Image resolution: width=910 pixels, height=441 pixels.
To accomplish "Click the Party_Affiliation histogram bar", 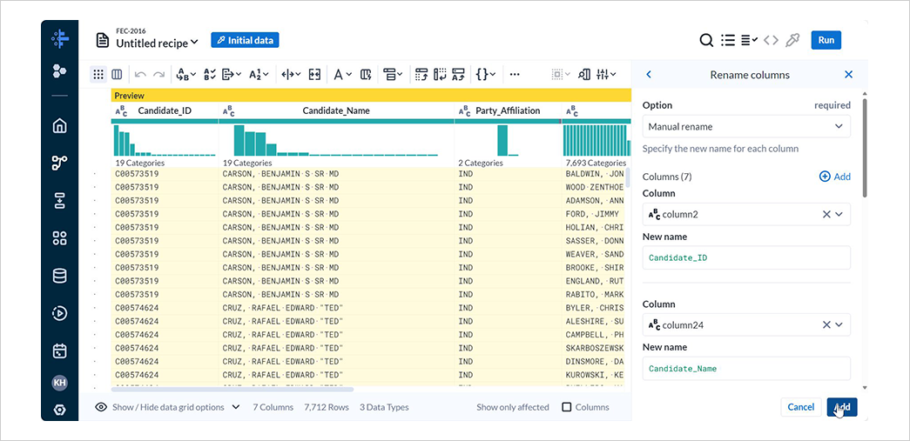I will point(502,140).
